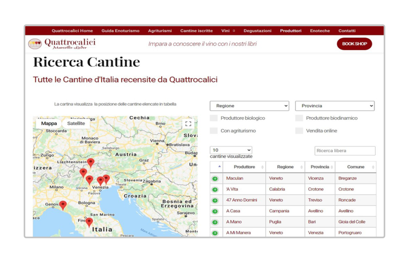411x265 pixels.
Task: Tick the Con agriturismo checkbox
Action: (214, 131)
